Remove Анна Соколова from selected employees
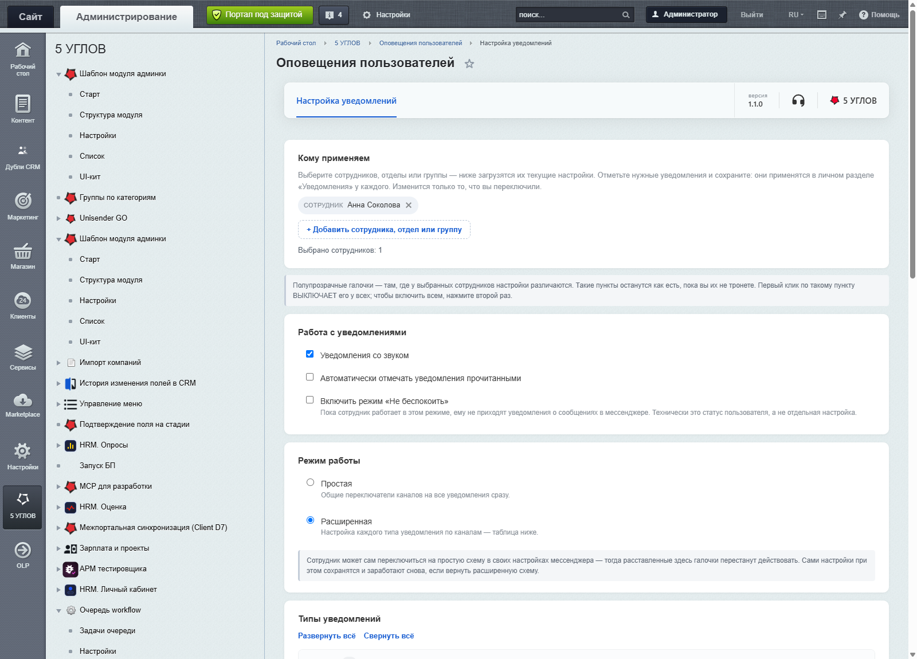 (409, 205)
